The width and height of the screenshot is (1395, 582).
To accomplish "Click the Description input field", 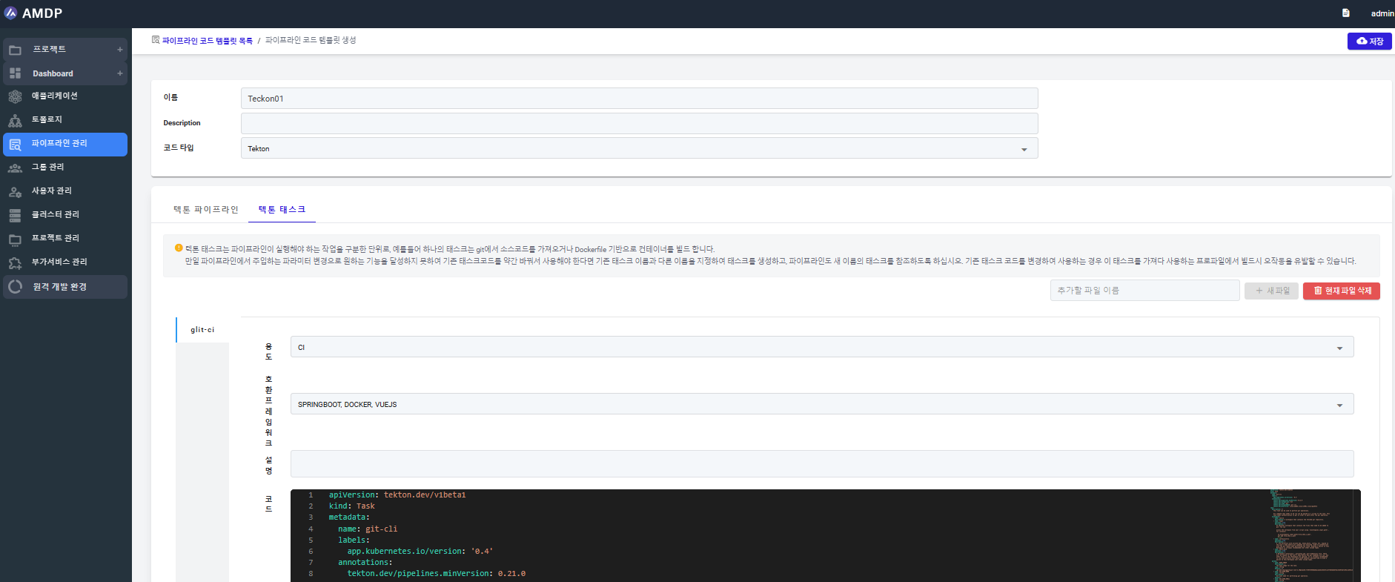I will coord(639,123).
